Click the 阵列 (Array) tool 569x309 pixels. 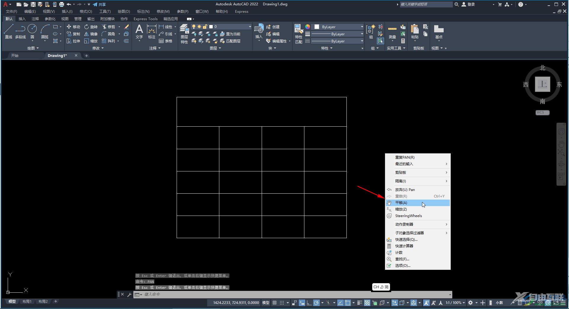[x=108, y=41]
